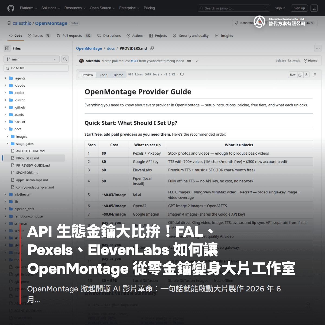
Task: Open the more file actions menu
Action: (318, 48)
